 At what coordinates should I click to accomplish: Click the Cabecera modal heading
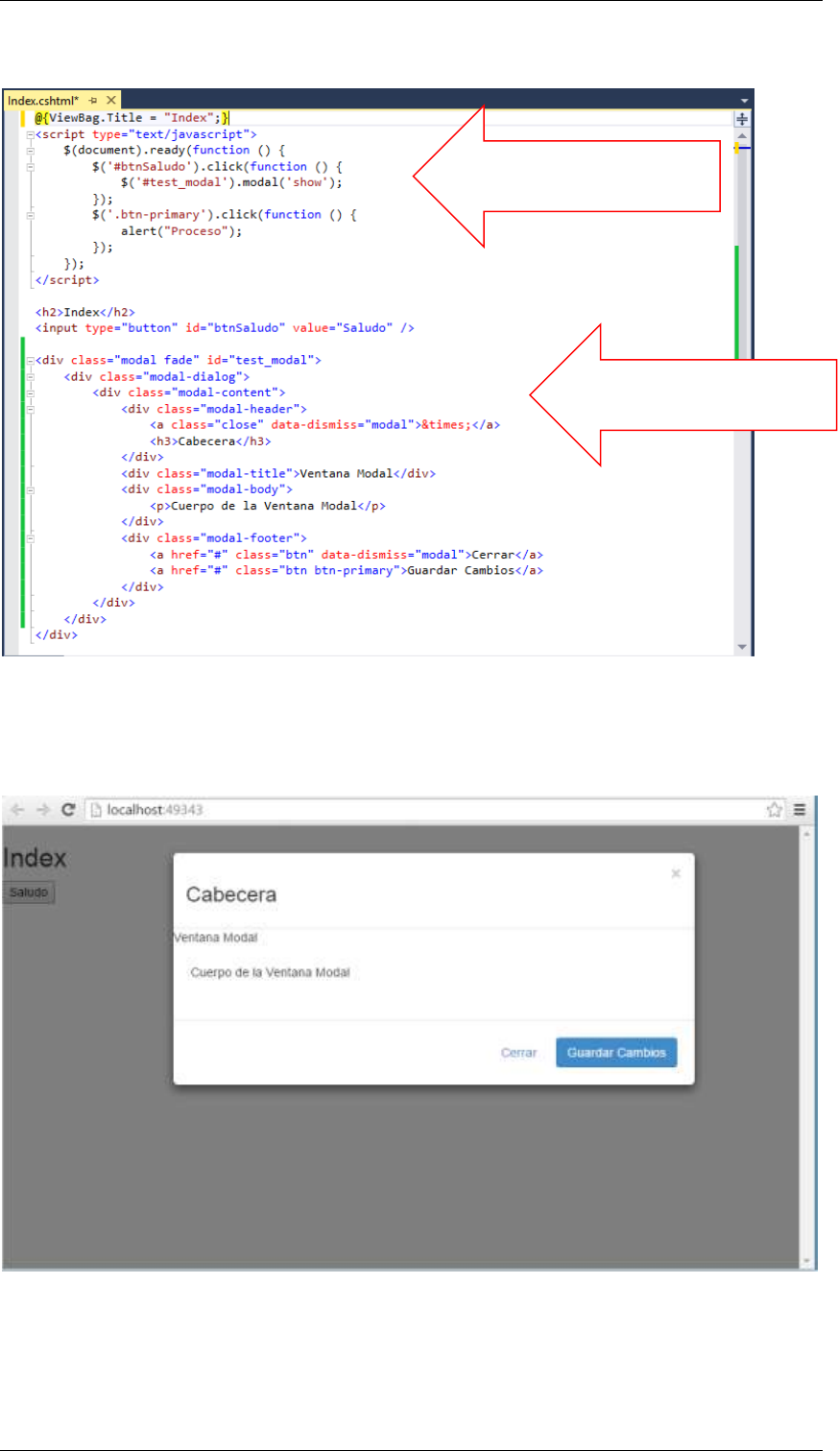(x=231, y=895)
